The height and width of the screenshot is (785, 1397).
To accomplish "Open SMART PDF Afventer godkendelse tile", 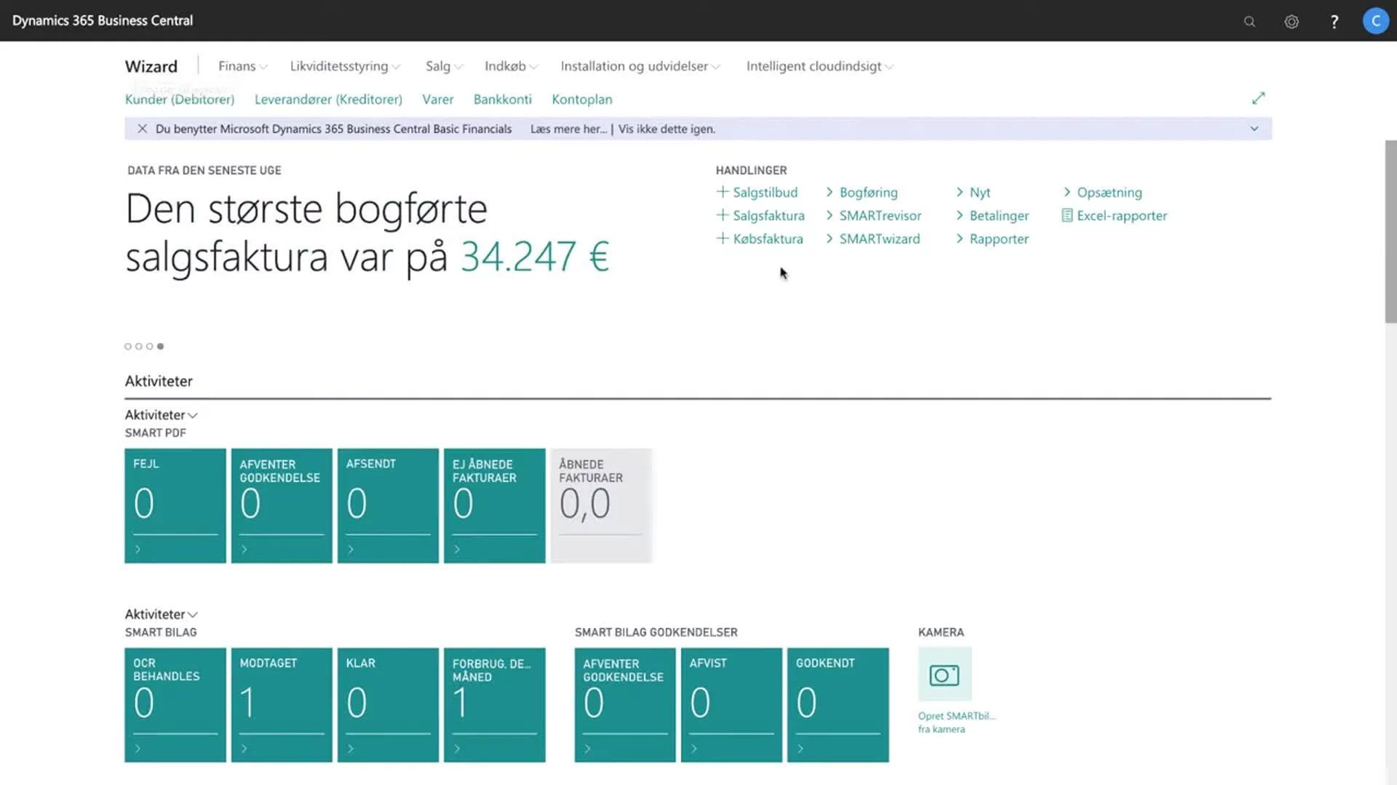I will (x=282, y=506).
